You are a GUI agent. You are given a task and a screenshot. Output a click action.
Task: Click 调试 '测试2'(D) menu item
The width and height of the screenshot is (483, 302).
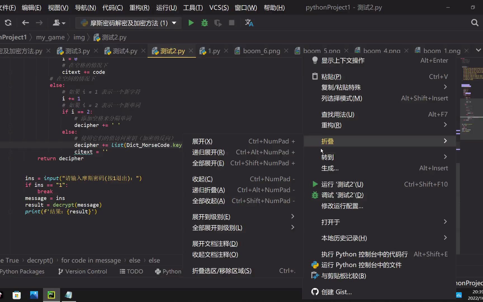pos(380,195)
